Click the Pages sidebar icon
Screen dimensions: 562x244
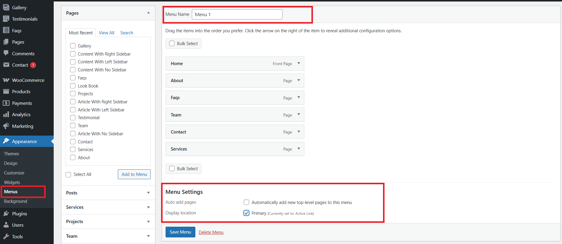(x=6, y=42)
